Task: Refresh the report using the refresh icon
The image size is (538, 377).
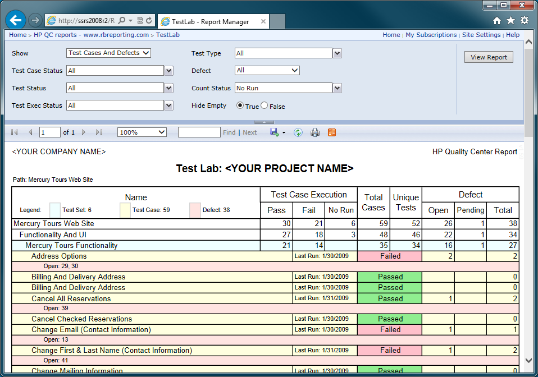Action: coord(298,132)
